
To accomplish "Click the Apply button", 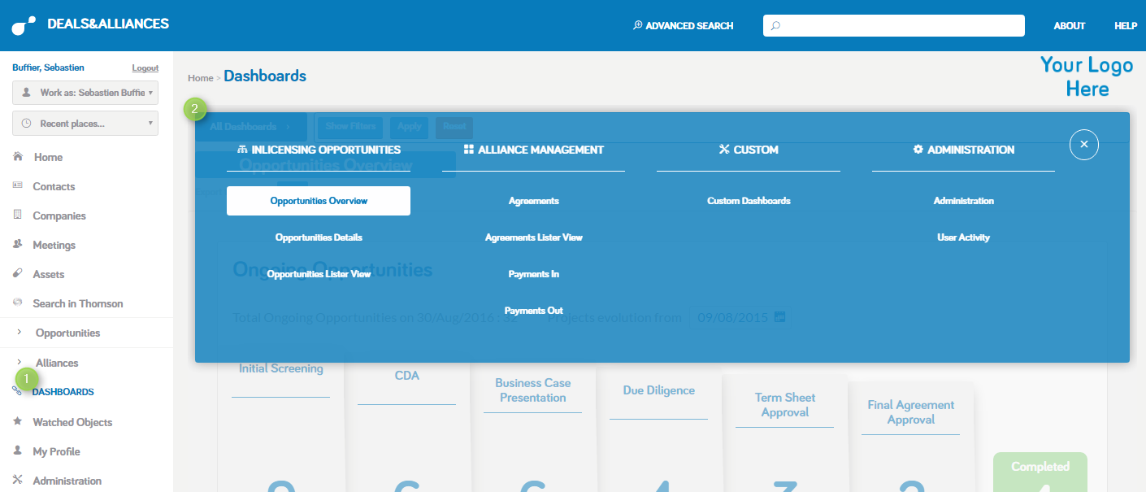I will pyautogui.click(x=410, y=127).
